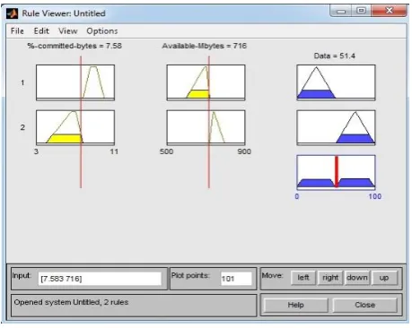This screenshot has width=412, height=328.
Task: Click rule 1 Available-Mbytes membership plot
Action: (206, 82)
